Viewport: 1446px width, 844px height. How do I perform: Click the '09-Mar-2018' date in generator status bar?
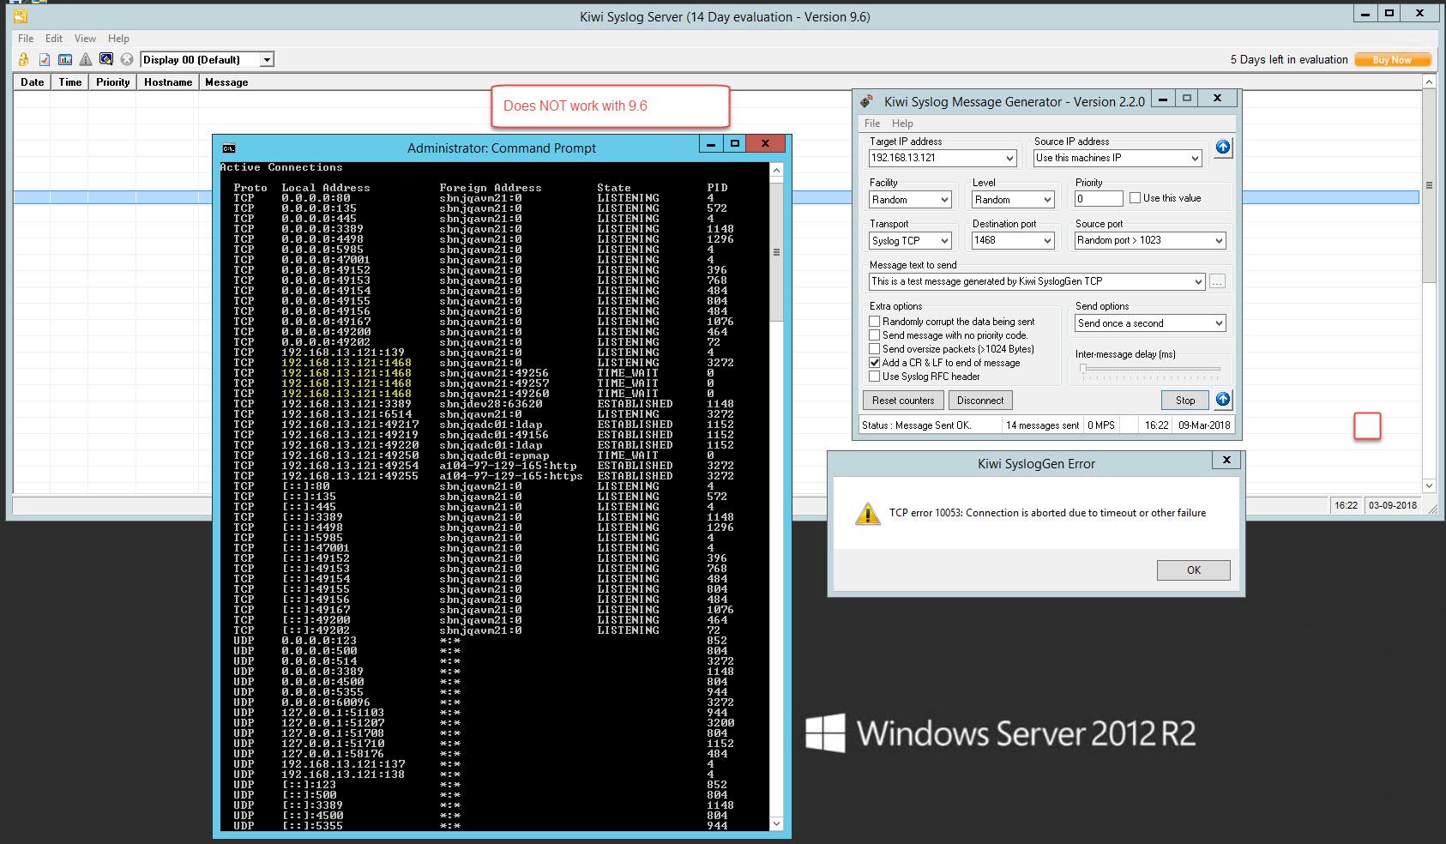1204,425
